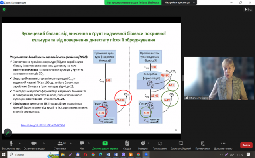This screenshot has height=158, width=255.
Task: Click the screen sharing notice for Tetiana Zheliezna
Action: coord(133,2)
